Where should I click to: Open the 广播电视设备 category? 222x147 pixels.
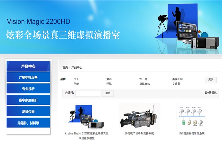(28, 77)
